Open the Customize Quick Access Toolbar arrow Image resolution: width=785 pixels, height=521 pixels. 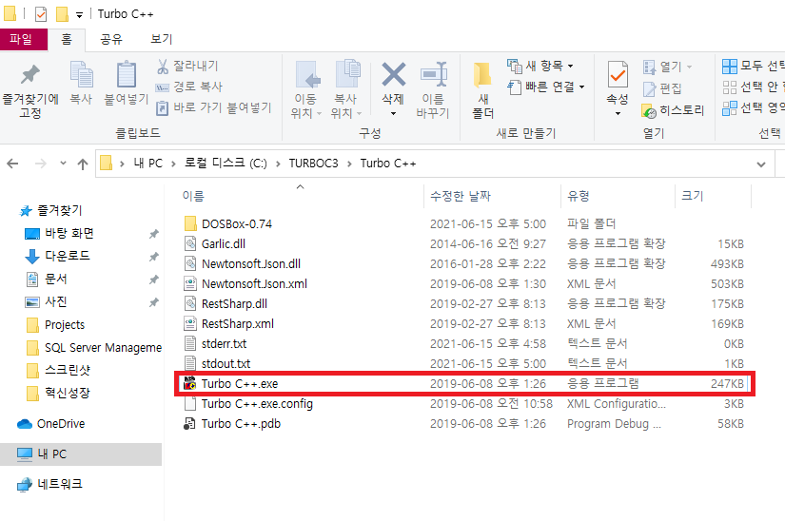(79, 15)
